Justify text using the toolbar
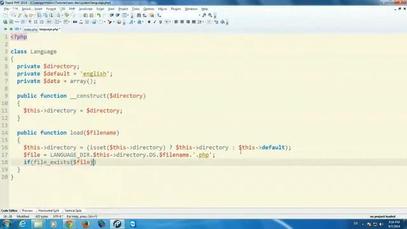 click(193, 22)
